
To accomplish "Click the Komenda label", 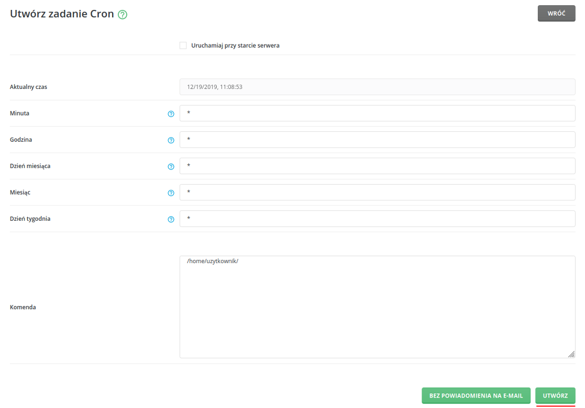I will click(x=23, y=308).
